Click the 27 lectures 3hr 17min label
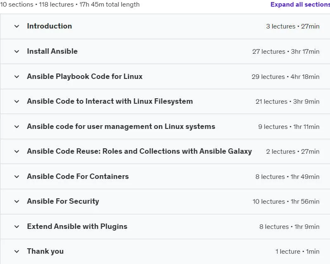 point(286,52)
